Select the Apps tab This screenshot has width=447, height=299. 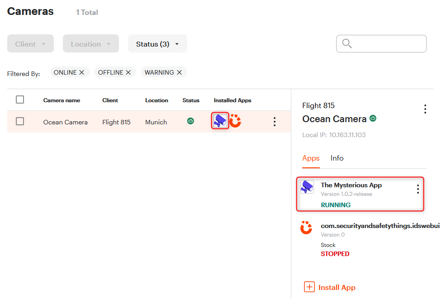tap(311, 158)
